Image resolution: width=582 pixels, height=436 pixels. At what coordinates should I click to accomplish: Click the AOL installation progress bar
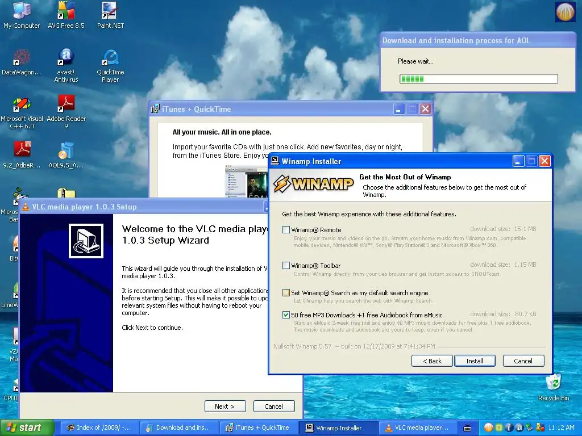[479, 78]
